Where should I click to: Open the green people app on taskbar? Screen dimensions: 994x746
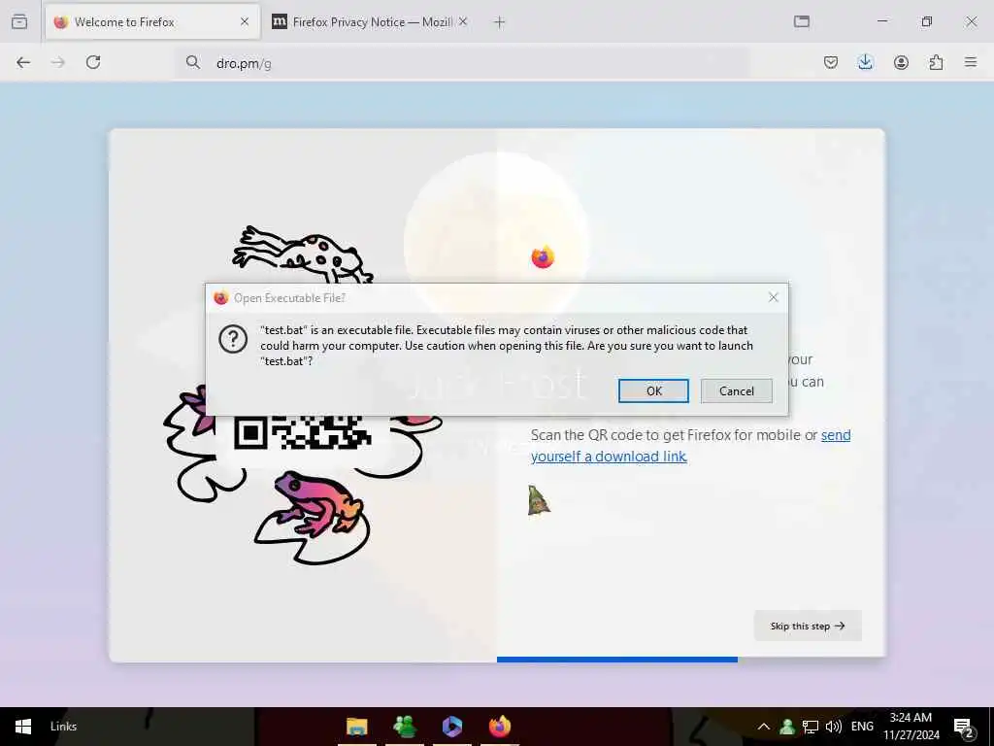pos(405,727)
